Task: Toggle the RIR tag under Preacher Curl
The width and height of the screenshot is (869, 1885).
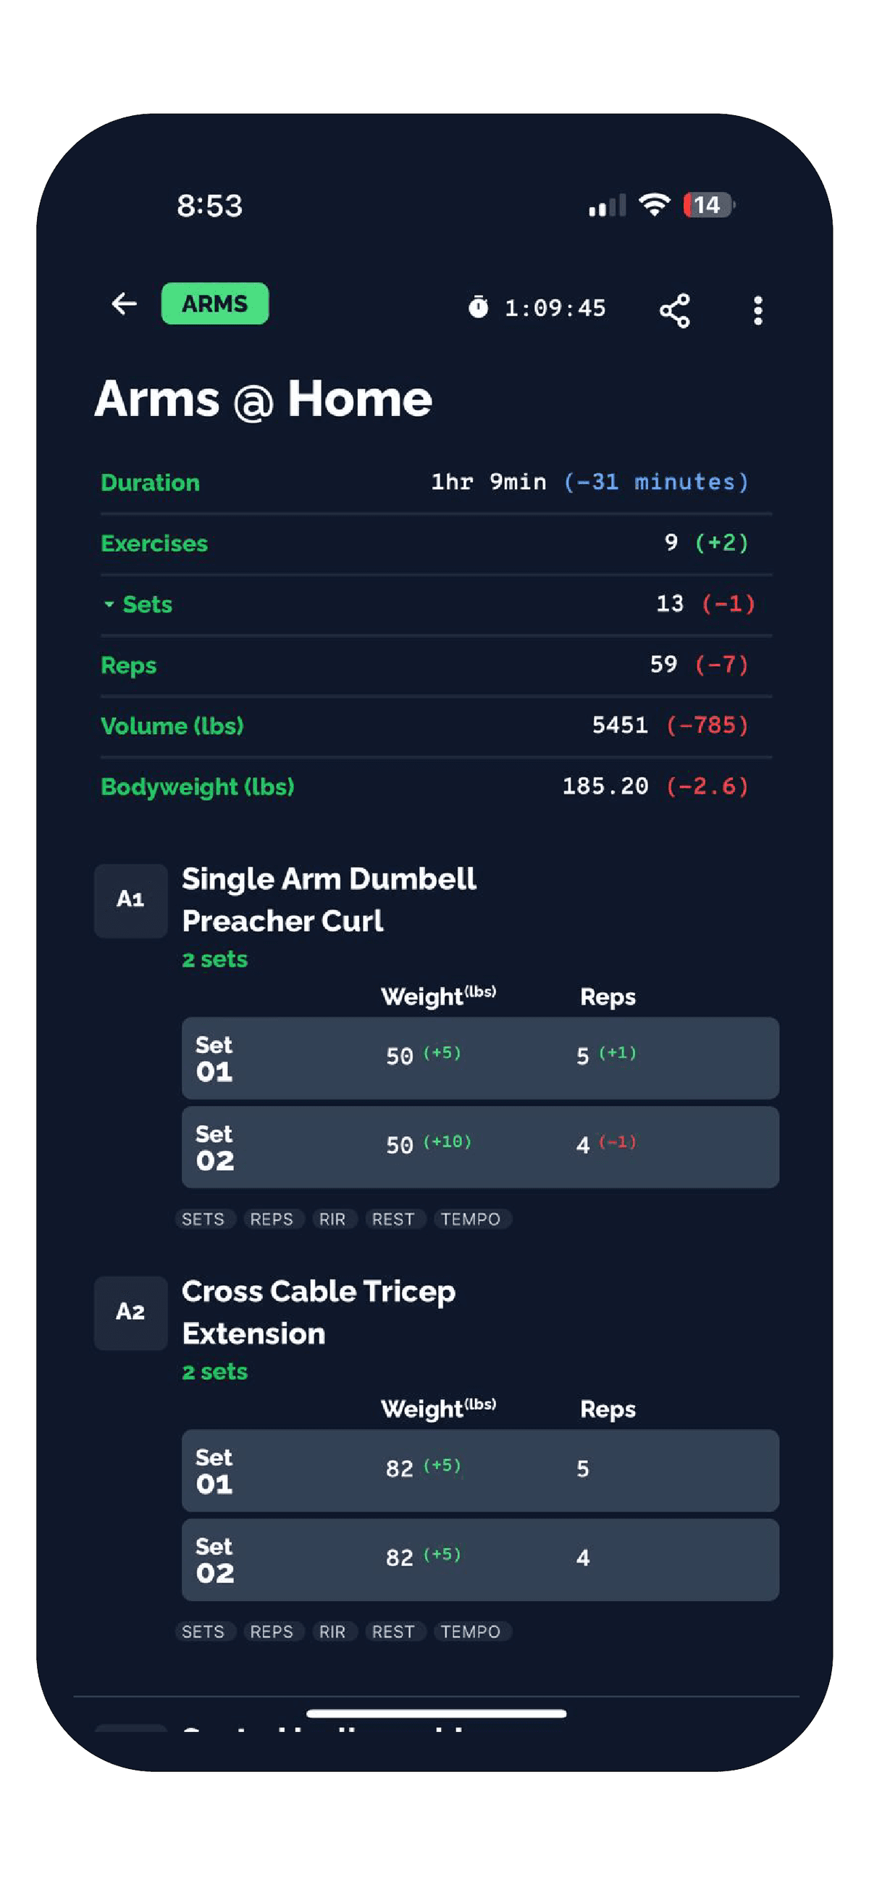Action: click(333, 1219)
